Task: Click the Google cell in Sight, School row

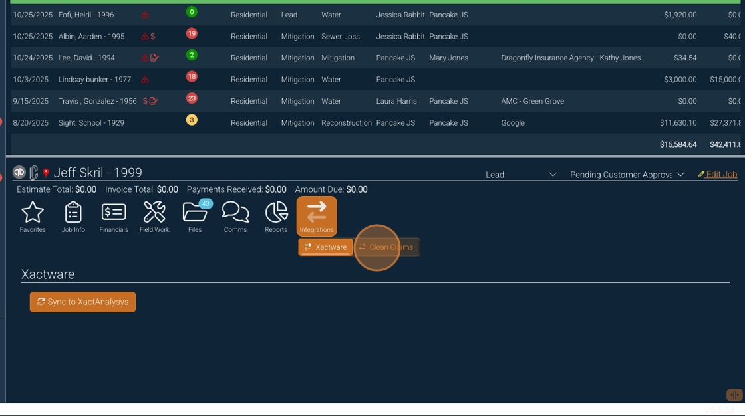Action: [513, 122]
